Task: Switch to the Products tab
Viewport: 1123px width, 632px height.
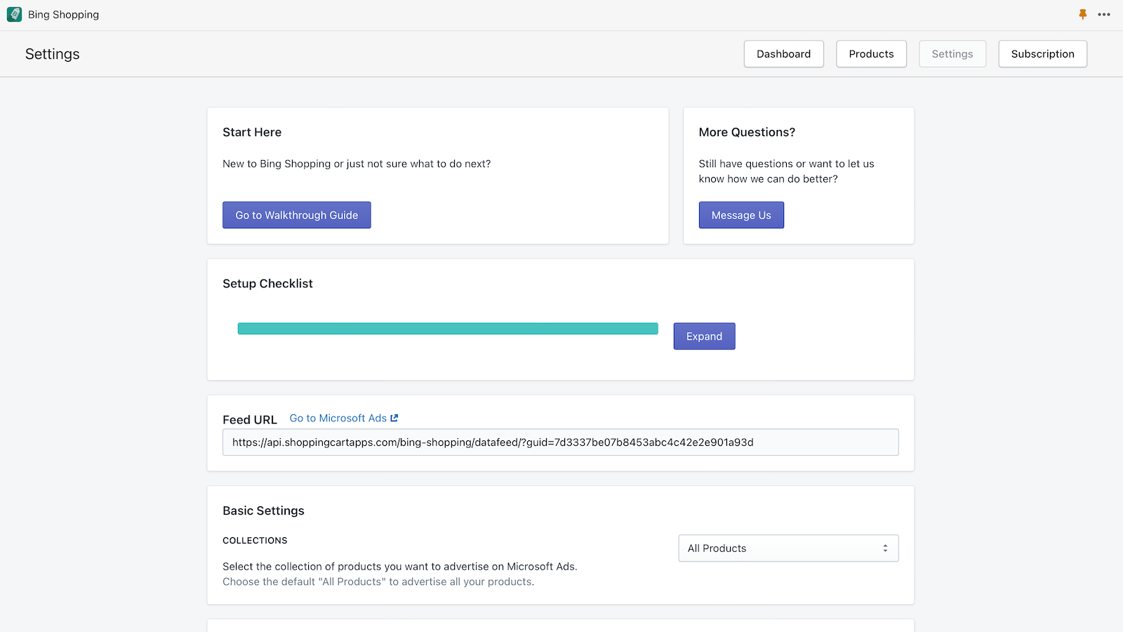Action: [x=871, y=54]
